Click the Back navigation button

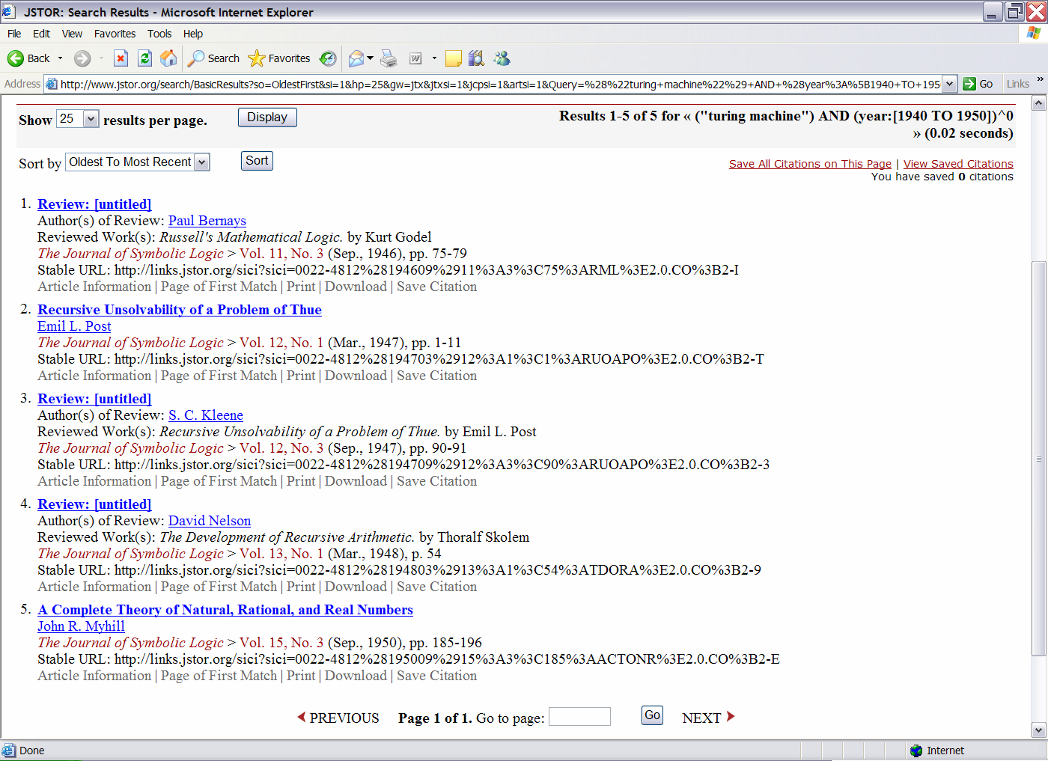point(28,58)
